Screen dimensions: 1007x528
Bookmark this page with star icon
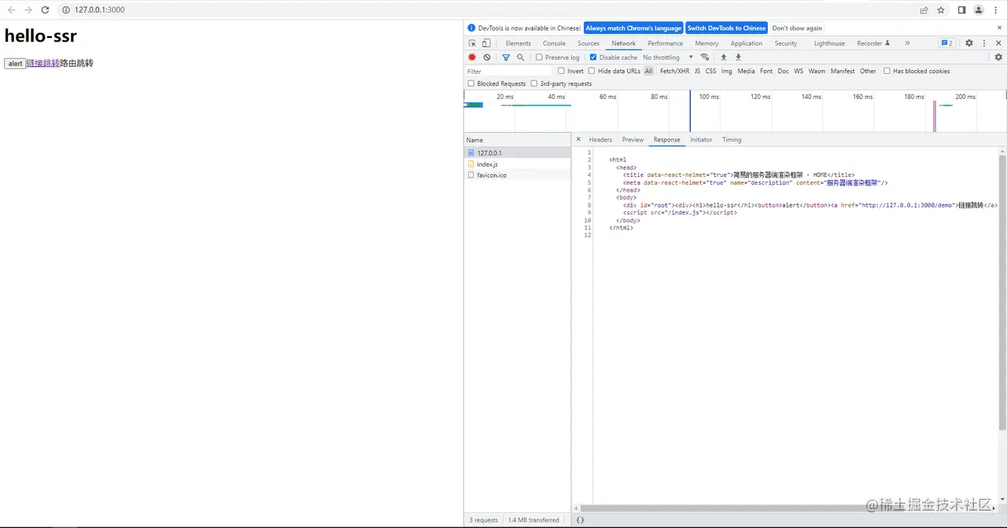pyautogui.click(x=941, y=10)
